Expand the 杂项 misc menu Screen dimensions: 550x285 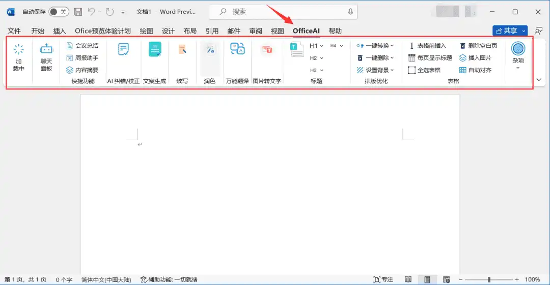(518, 56)
